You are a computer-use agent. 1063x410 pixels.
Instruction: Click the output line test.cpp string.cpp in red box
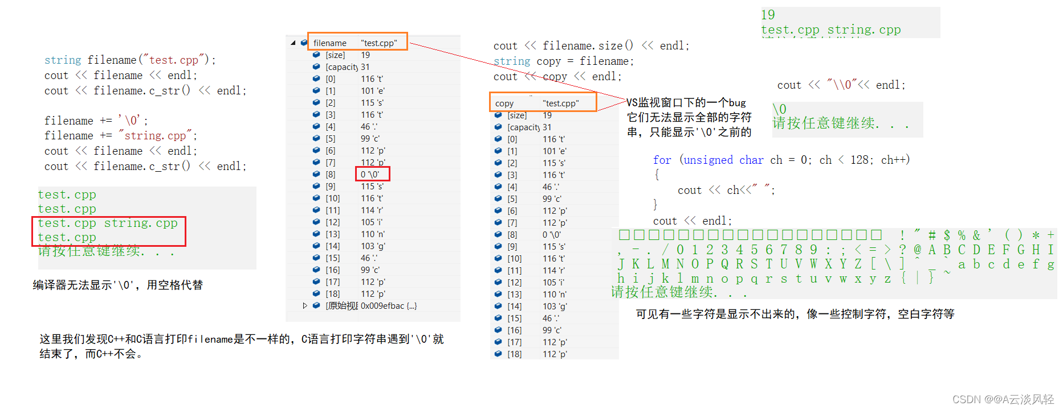click(108, 223)
